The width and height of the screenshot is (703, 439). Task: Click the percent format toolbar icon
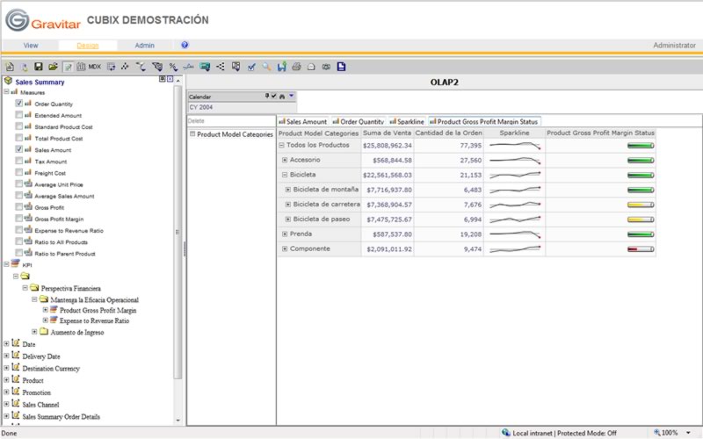(x=173, y=68)
